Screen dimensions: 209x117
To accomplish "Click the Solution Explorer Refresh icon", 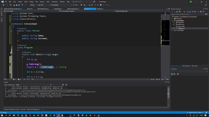I will [190, 12].
